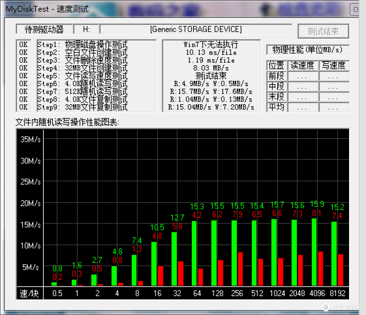Click the 读速度 column header
The width and height of the screenshot is (366, 315).
click(303, 65)
